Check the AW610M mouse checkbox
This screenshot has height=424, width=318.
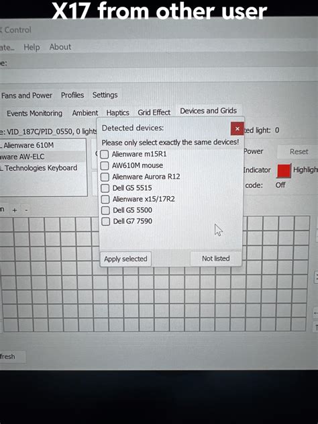click(x=105, y=165)
